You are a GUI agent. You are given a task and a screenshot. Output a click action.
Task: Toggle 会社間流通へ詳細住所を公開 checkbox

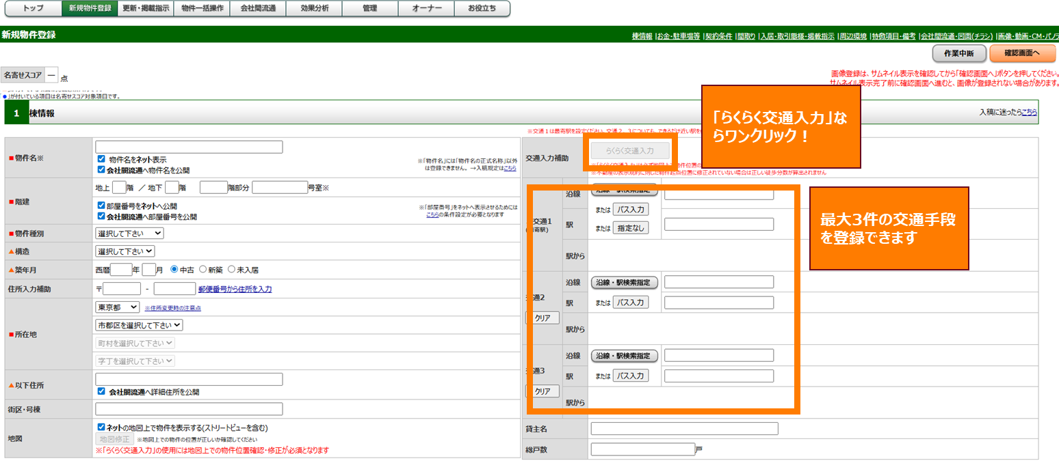pos(101,392)
